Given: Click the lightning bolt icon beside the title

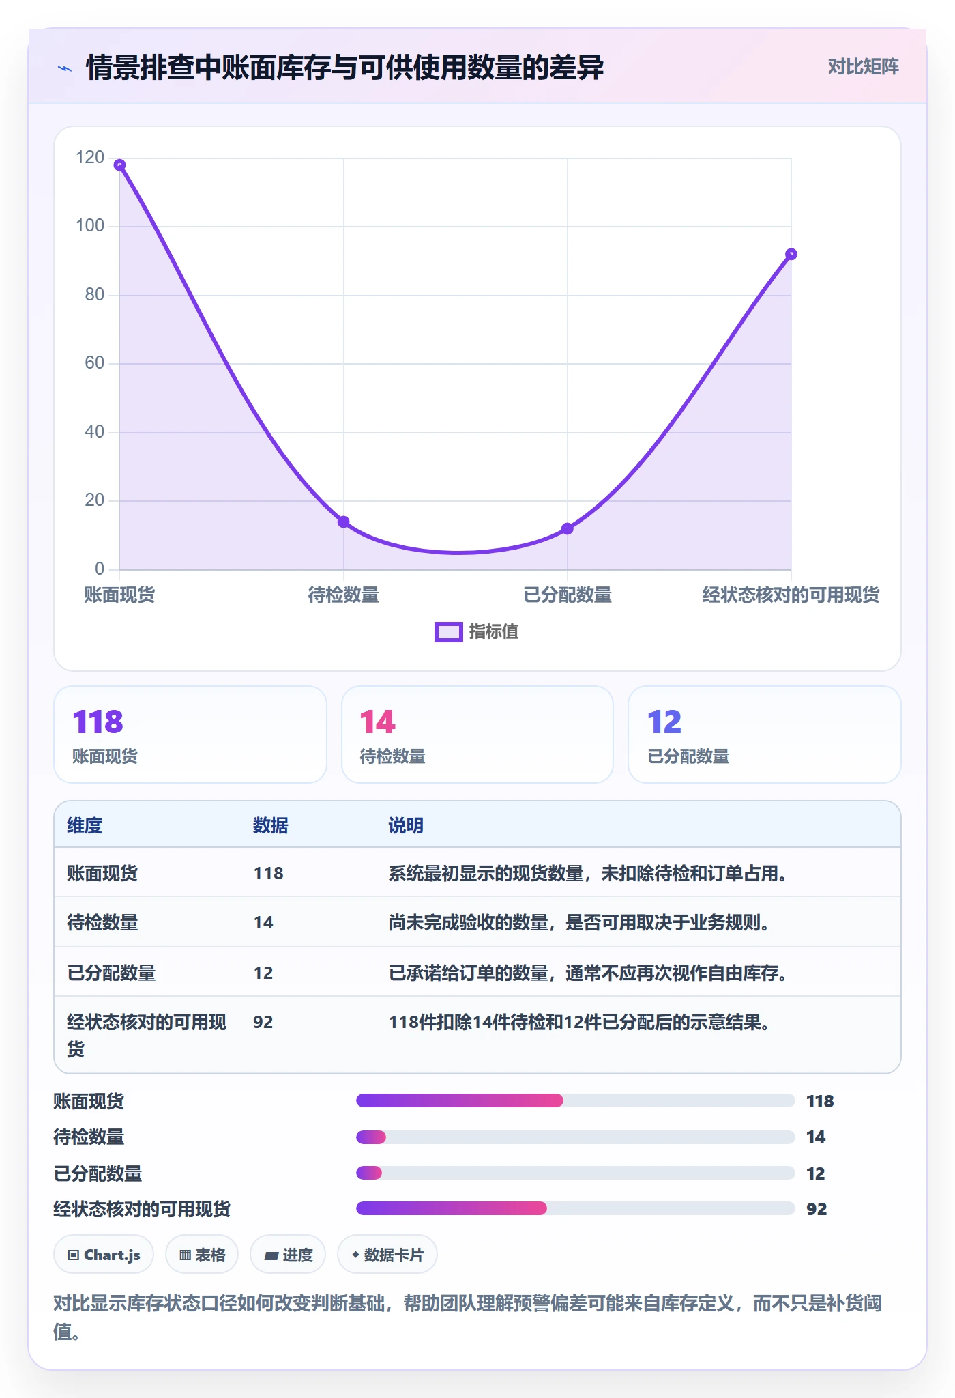Looking at the screenshot, I should click(65, 68).
